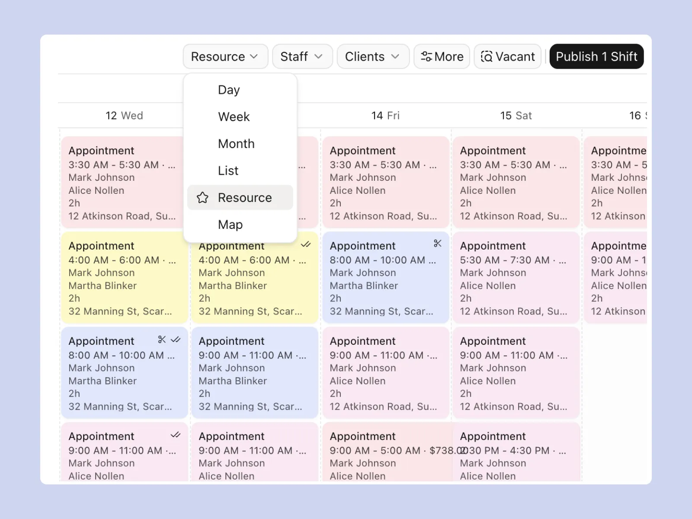
Task: Click double-check icon on yellow Thursday 4:00 AM appointment
Action: [306, 244]
